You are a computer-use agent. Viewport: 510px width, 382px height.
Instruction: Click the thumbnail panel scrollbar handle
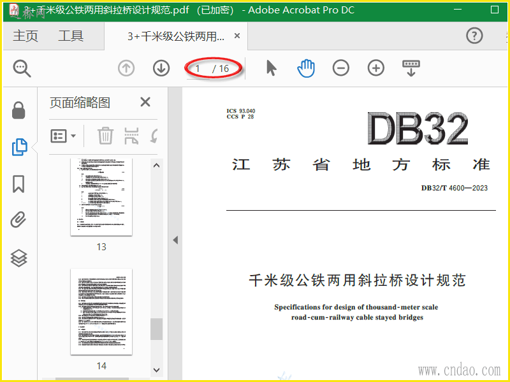(156, 329)
